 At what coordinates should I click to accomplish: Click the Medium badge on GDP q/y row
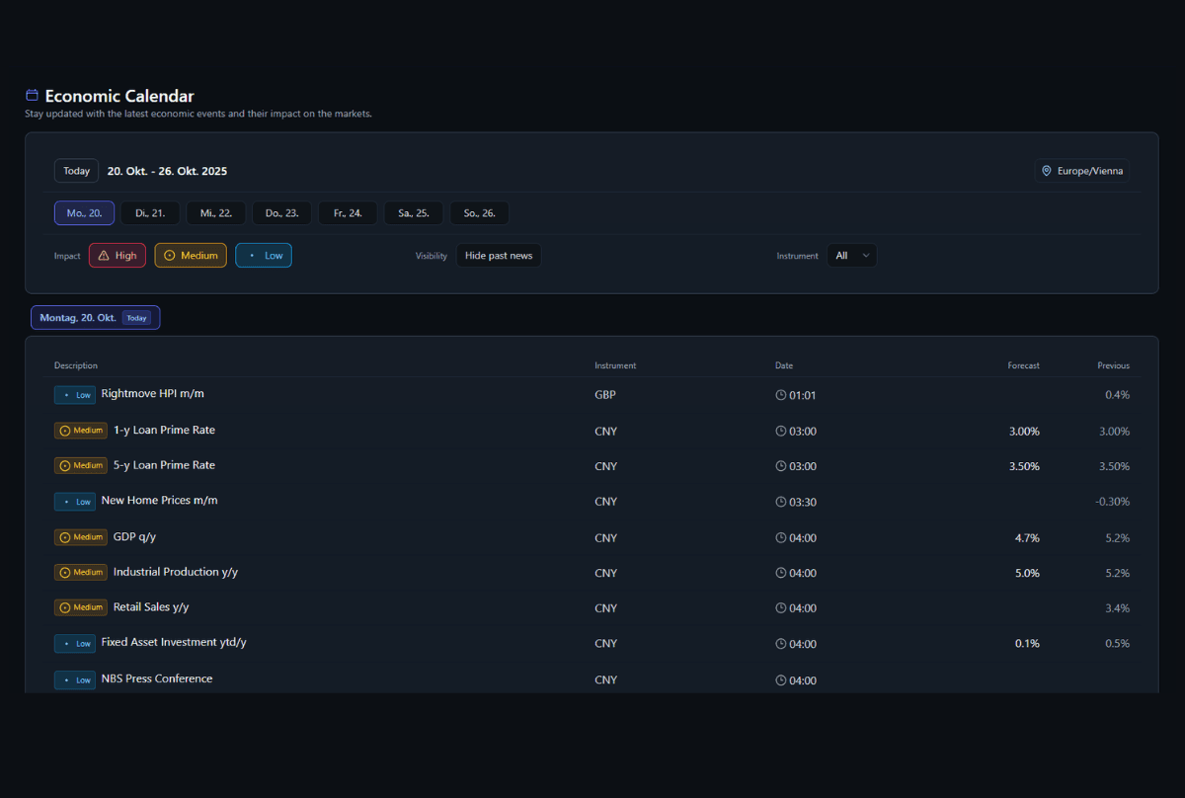81,537
